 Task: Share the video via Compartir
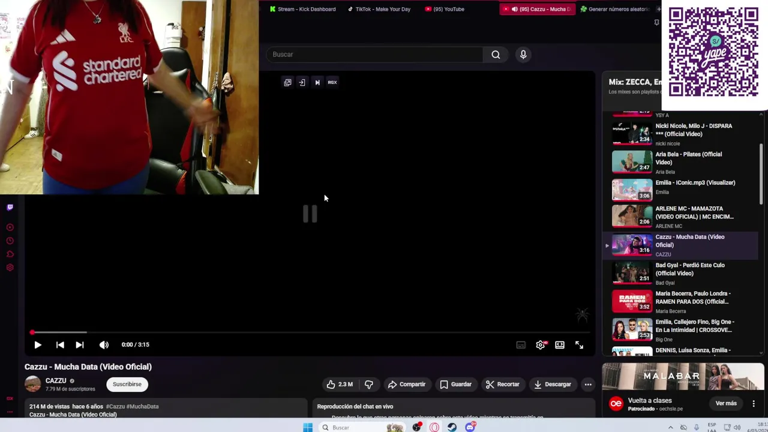[x=407, y=385]
